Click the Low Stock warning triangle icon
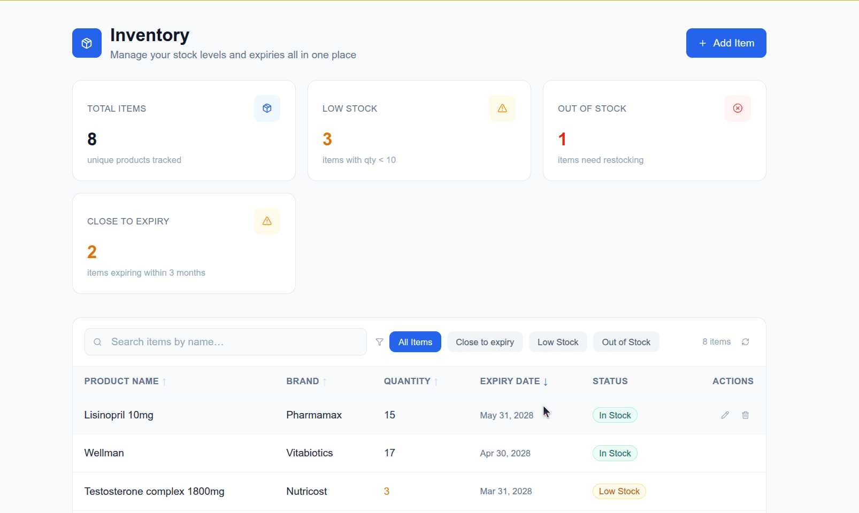The height and width of the screenshot is (513, 859). click(502, 108)
